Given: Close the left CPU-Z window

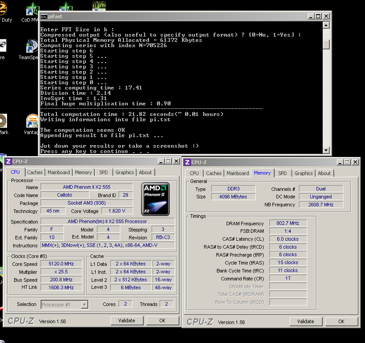Looking at the screenshot, I should pyautogui.click(x=176, y=161).
